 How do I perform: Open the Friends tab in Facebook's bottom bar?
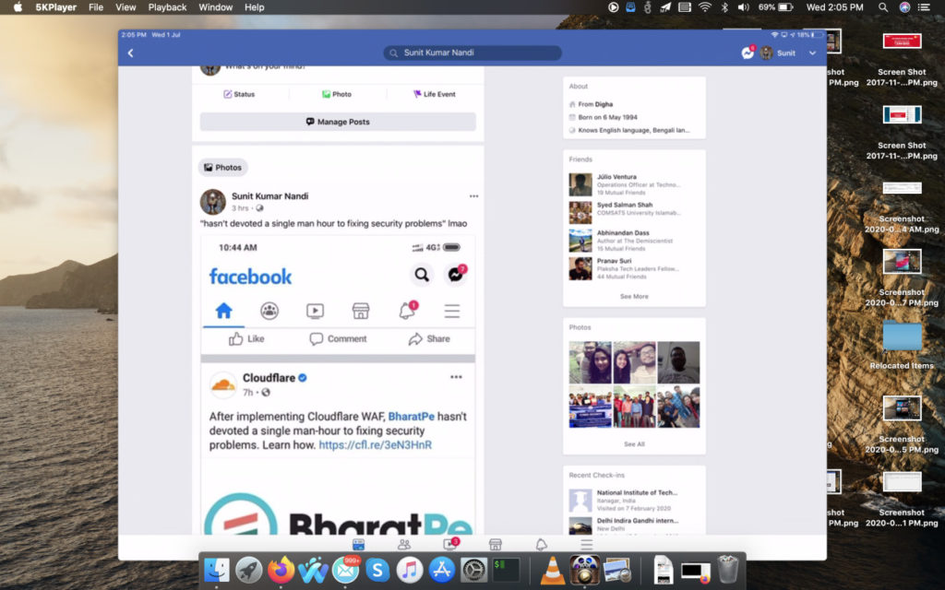tap(404, 544)
